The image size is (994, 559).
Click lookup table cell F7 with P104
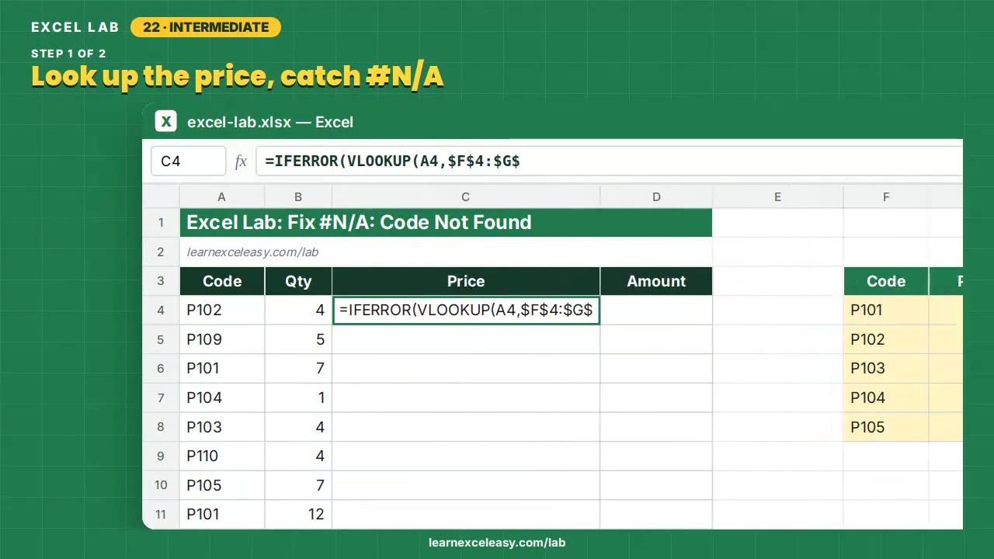tap(886, 398)
